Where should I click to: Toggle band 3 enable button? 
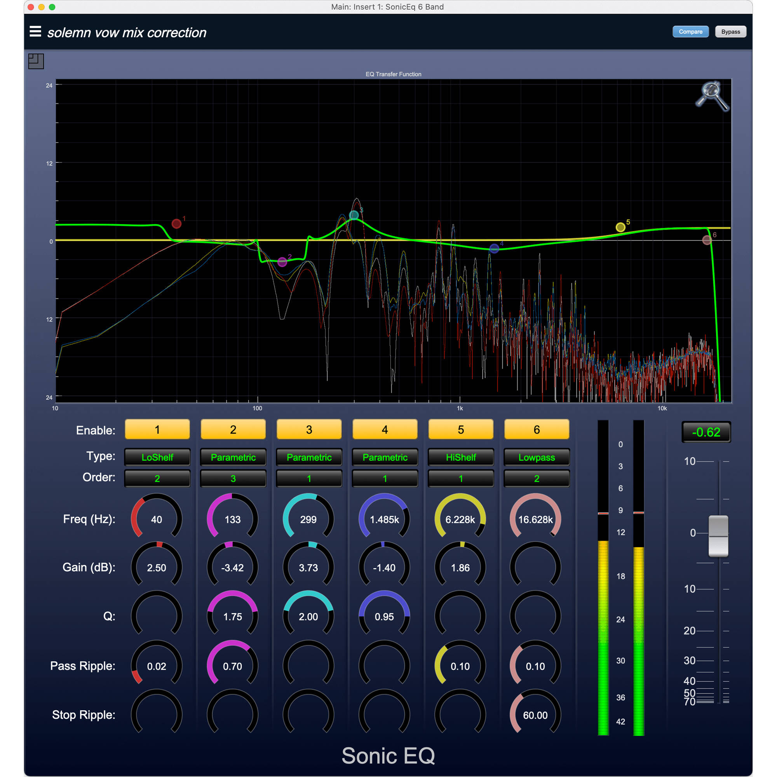[309, 430]
